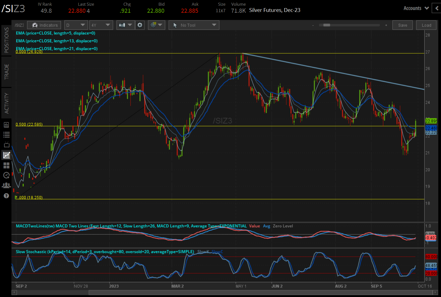Switch to the TRADE tab
Image resolution: width=441 pixels, height=297 pixels.
[x=7, y=70]
